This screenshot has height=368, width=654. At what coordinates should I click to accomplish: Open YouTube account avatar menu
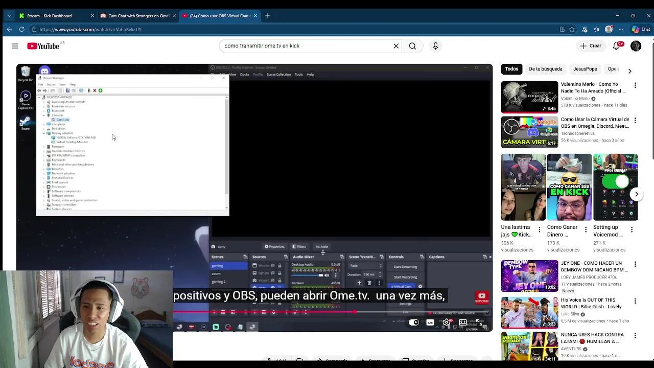coord(636,46)
